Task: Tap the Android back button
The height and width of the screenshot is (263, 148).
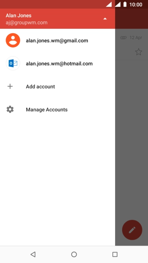Action: 33,254
